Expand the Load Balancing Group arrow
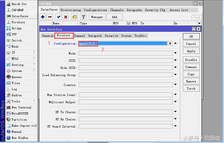 click(176, 75)
